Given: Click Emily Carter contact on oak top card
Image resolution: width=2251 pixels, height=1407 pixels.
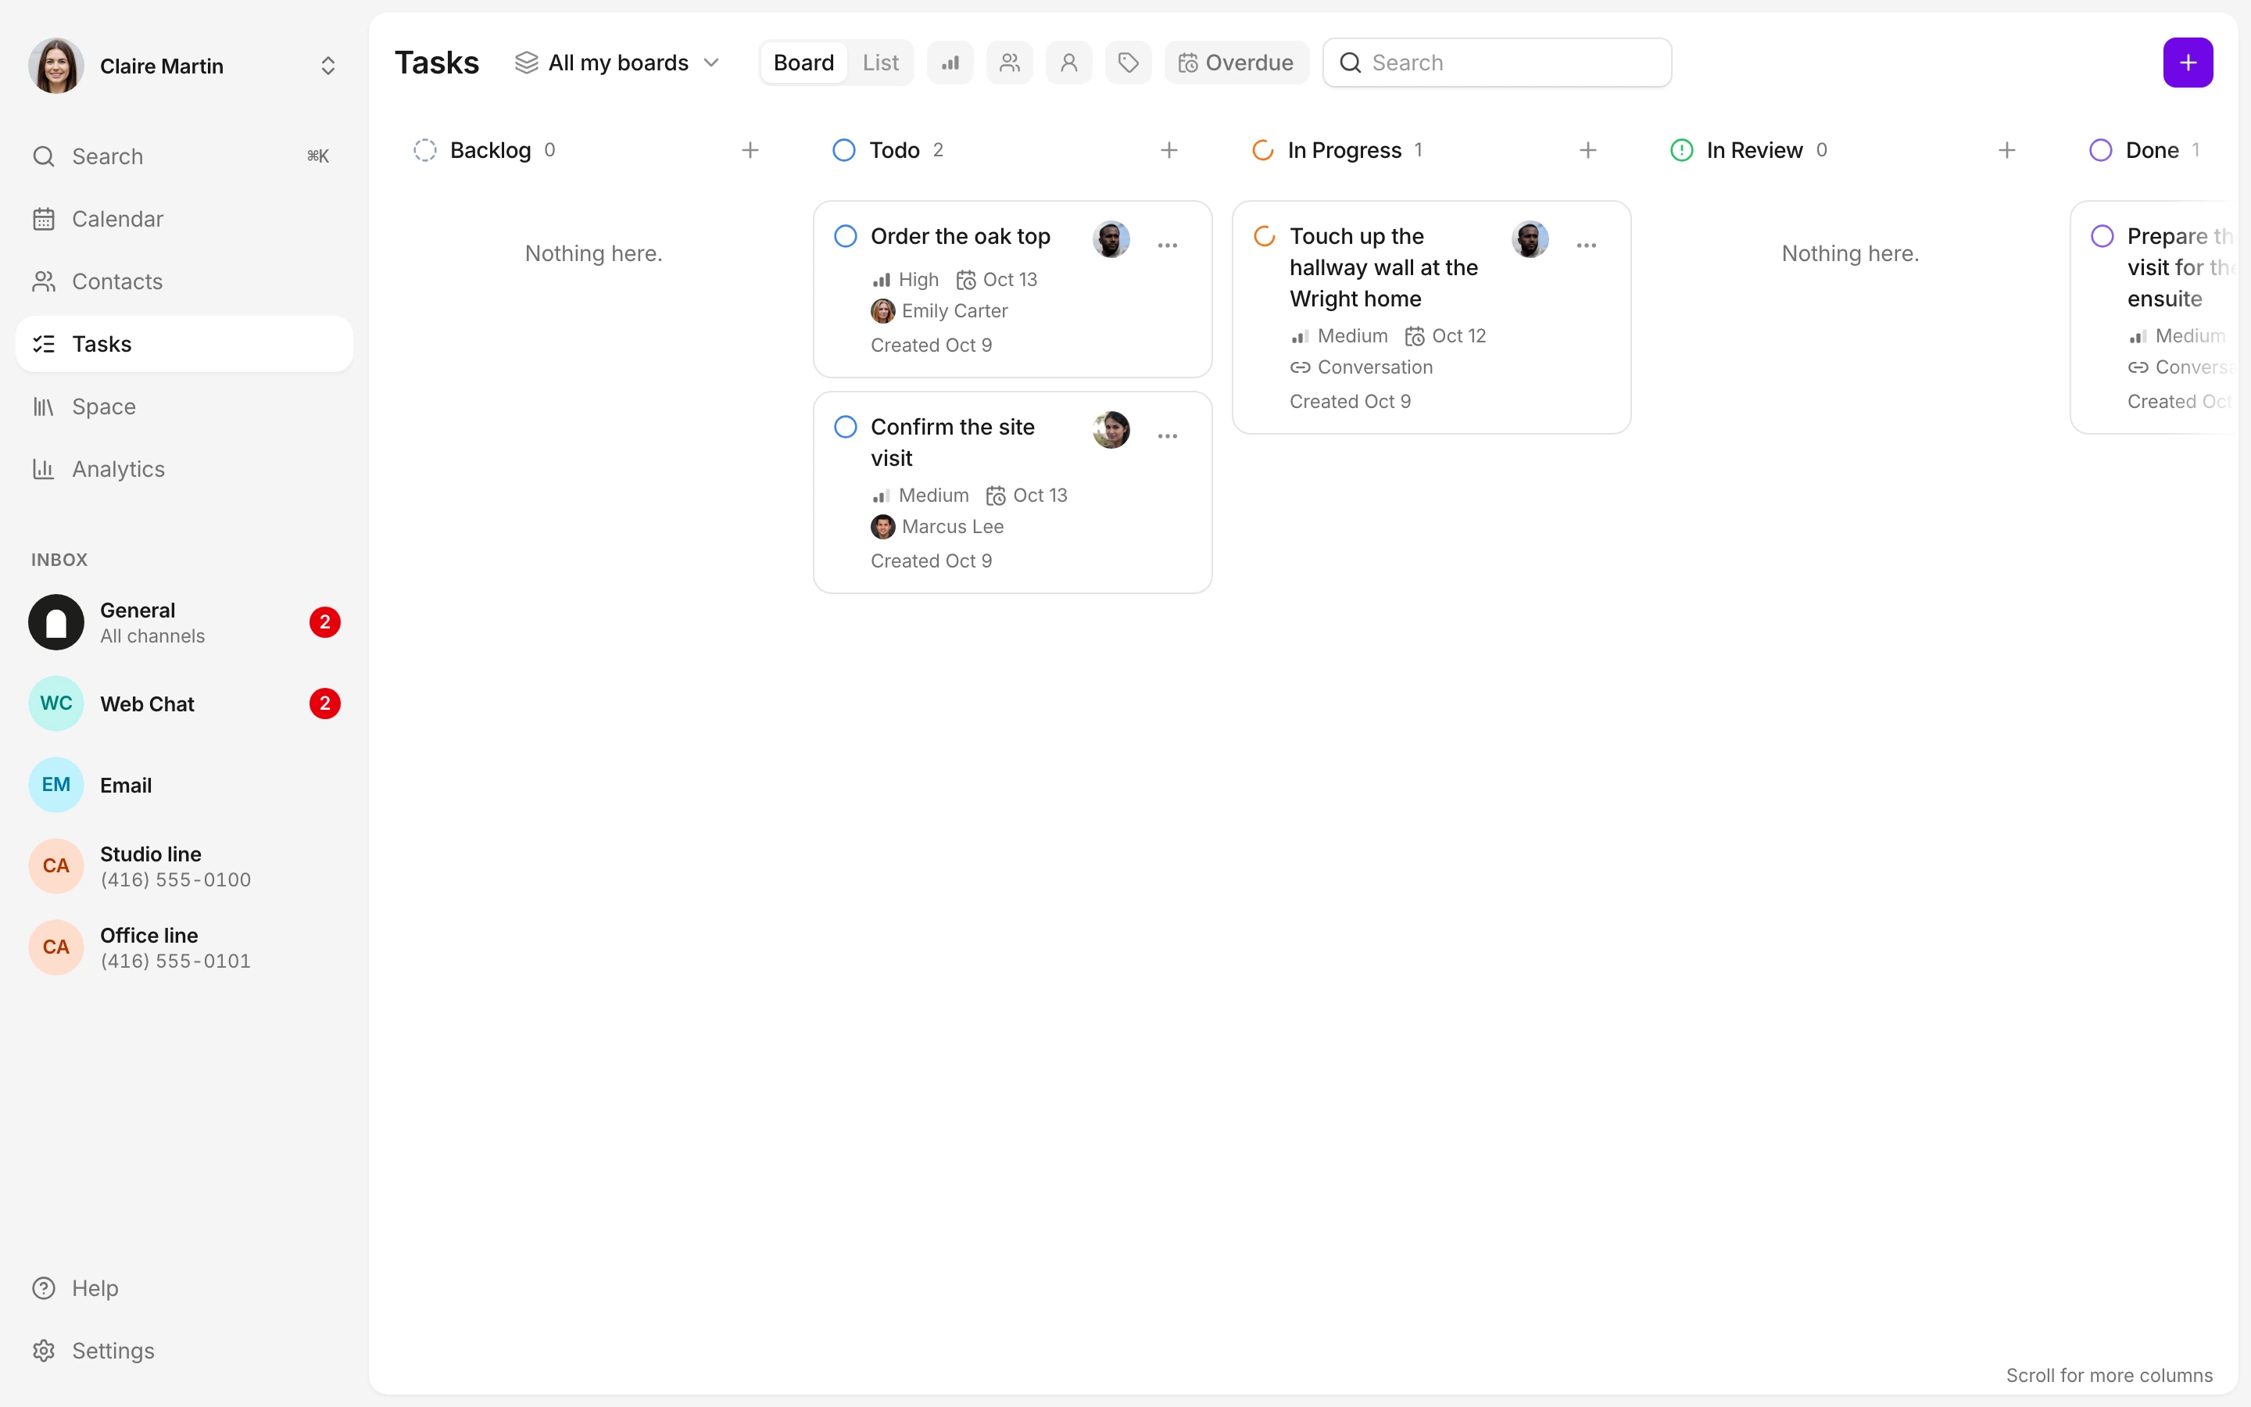Looking at the screenshot, I should point(939,311).
